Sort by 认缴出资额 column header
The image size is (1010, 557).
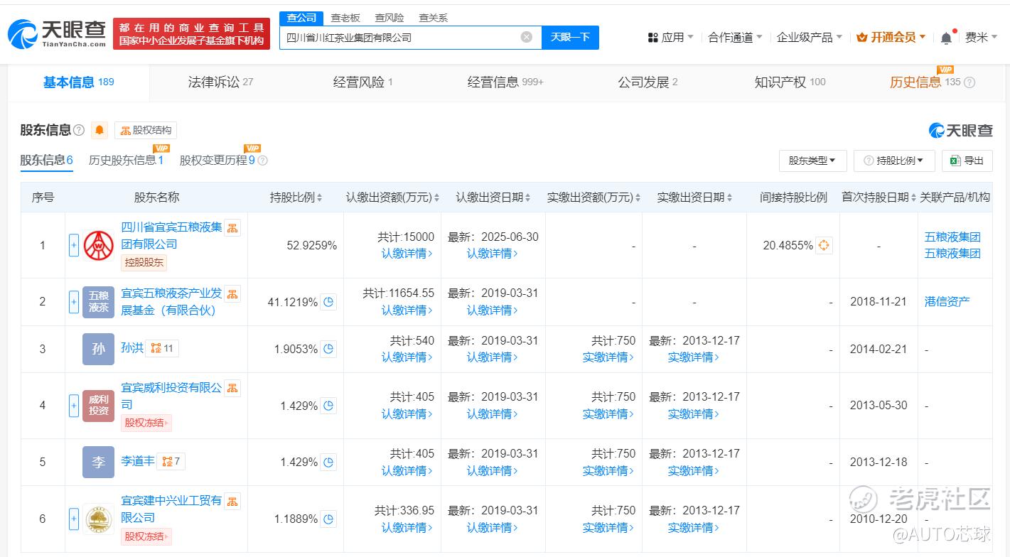pos(392,198)
